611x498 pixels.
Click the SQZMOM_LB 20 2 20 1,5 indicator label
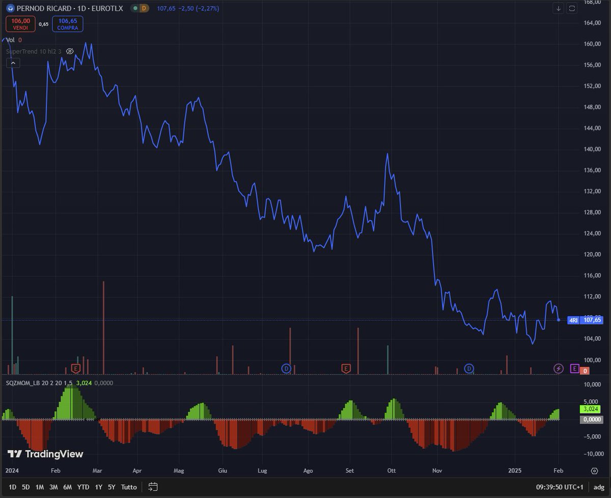pyautogui.click(x=39, y=382)
